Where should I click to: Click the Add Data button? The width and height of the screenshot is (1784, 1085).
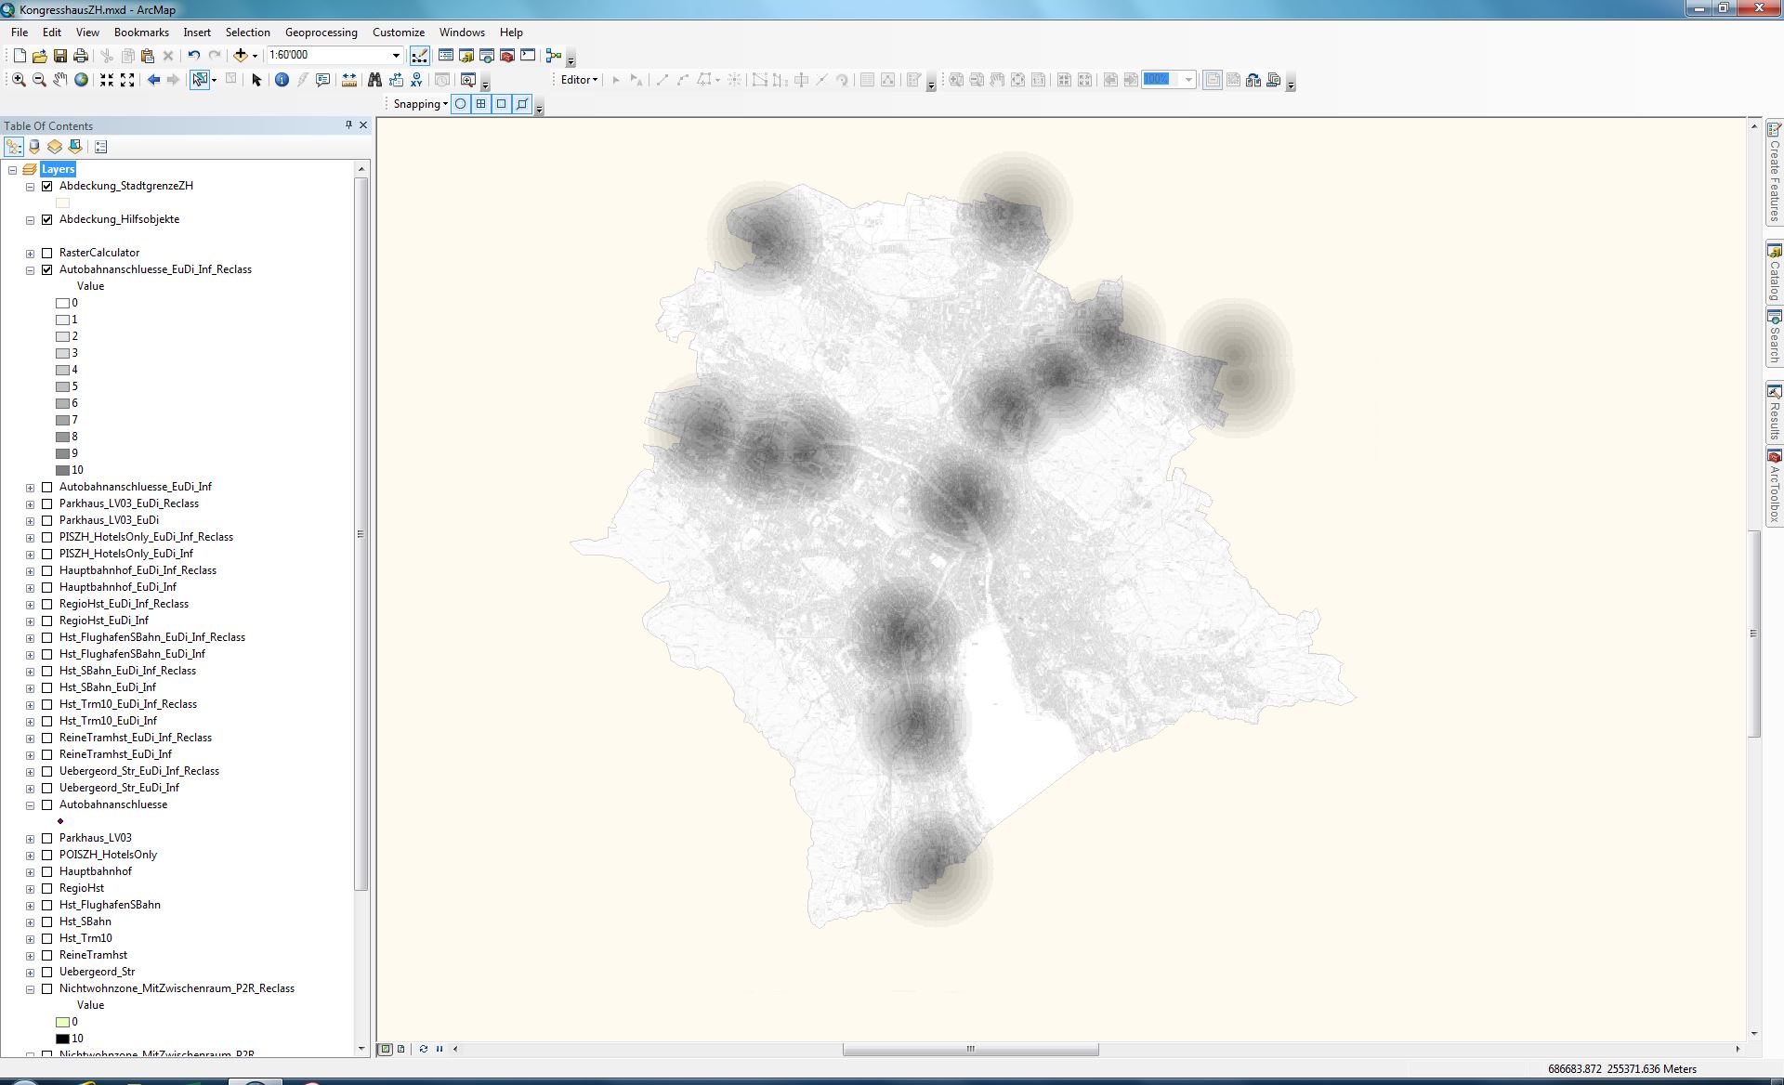[x=241, y=56]
